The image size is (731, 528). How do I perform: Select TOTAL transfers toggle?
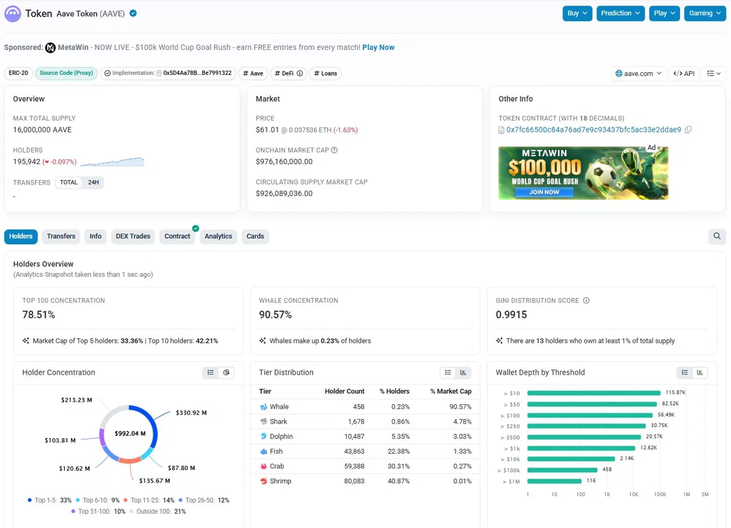69,182
